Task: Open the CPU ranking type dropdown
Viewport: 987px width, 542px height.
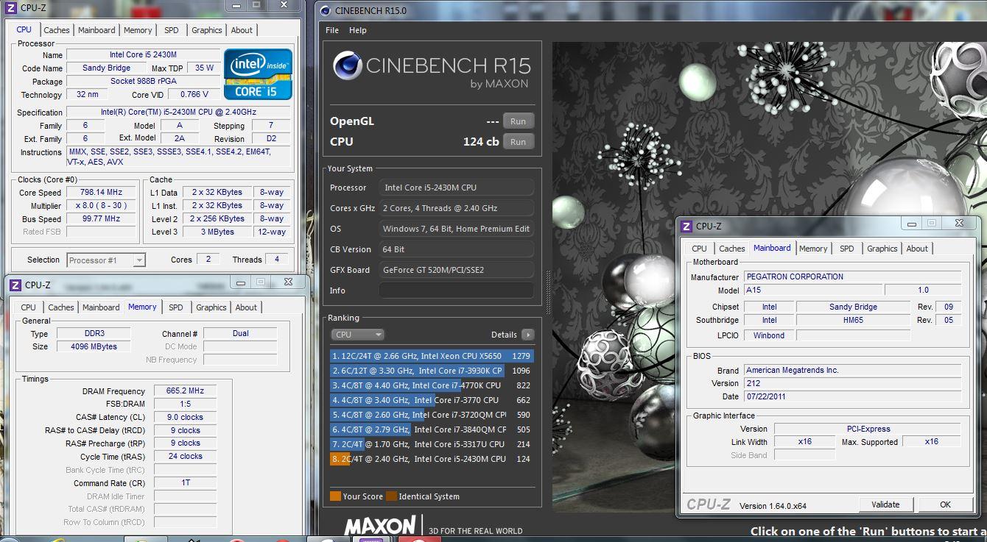Action: coord(358,335)
